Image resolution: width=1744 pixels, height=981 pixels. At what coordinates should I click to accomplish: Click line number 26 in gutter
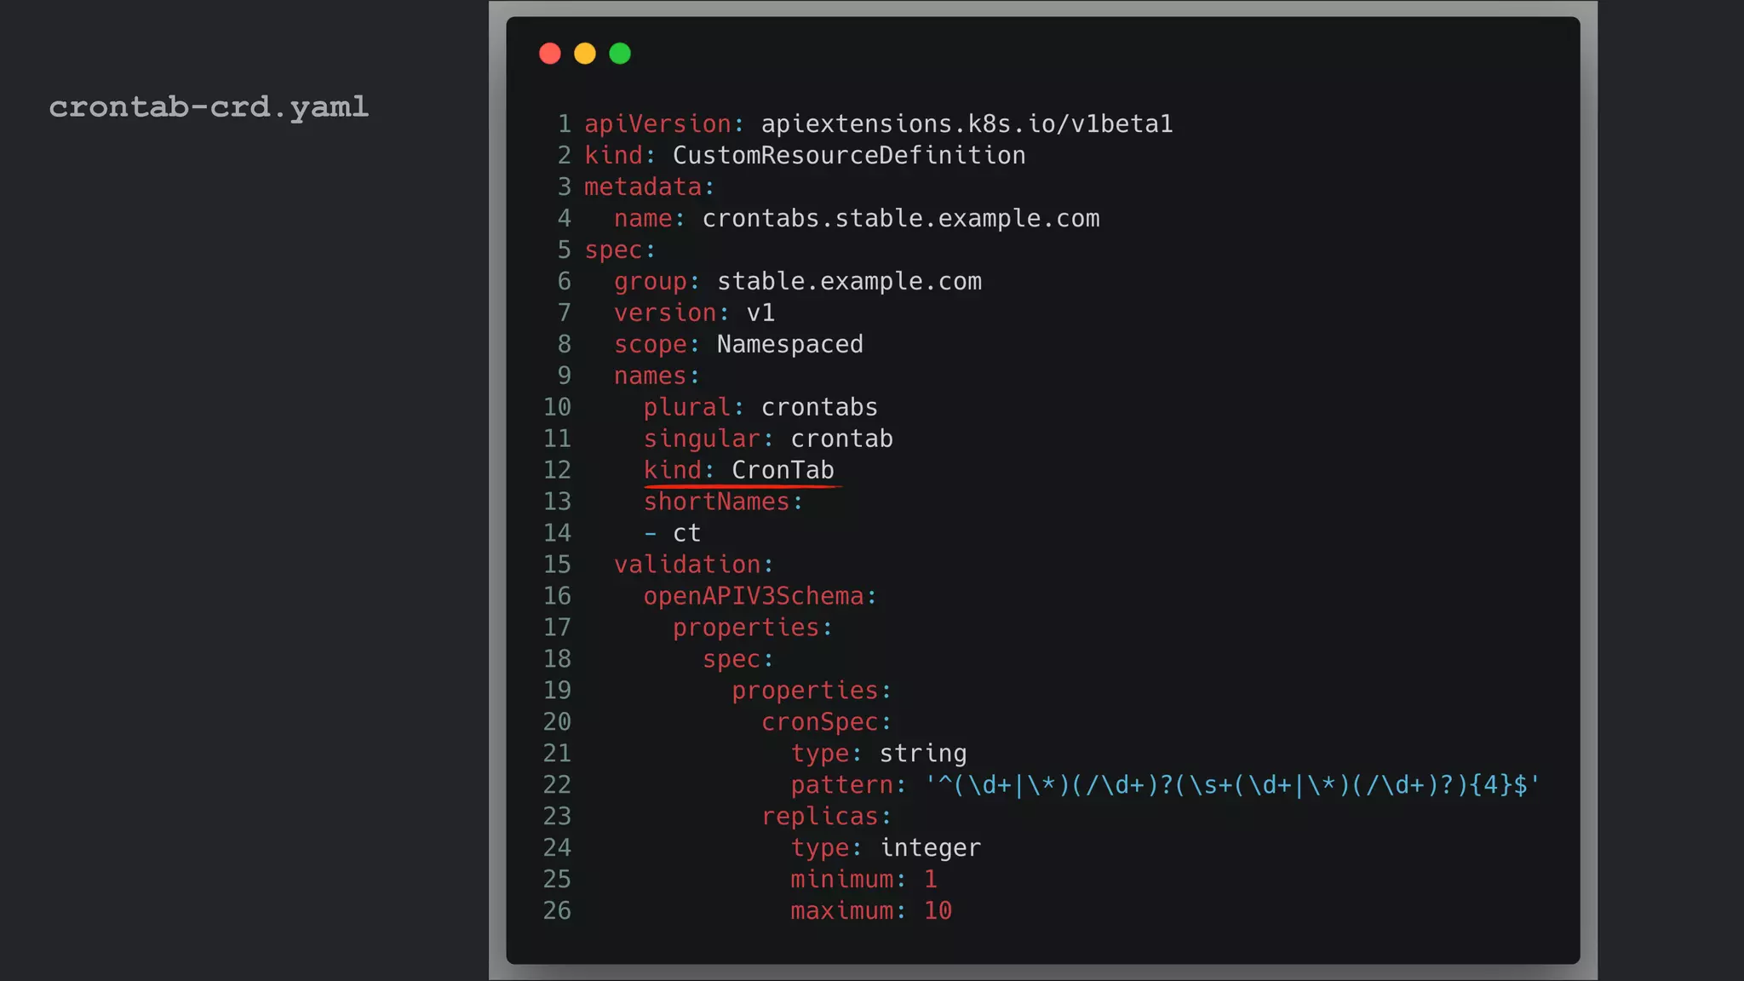coord(557,911)
